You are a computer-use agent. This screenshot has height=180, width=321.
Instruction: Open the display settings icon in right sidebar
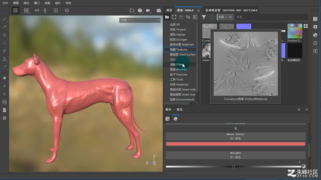[315, 27]
